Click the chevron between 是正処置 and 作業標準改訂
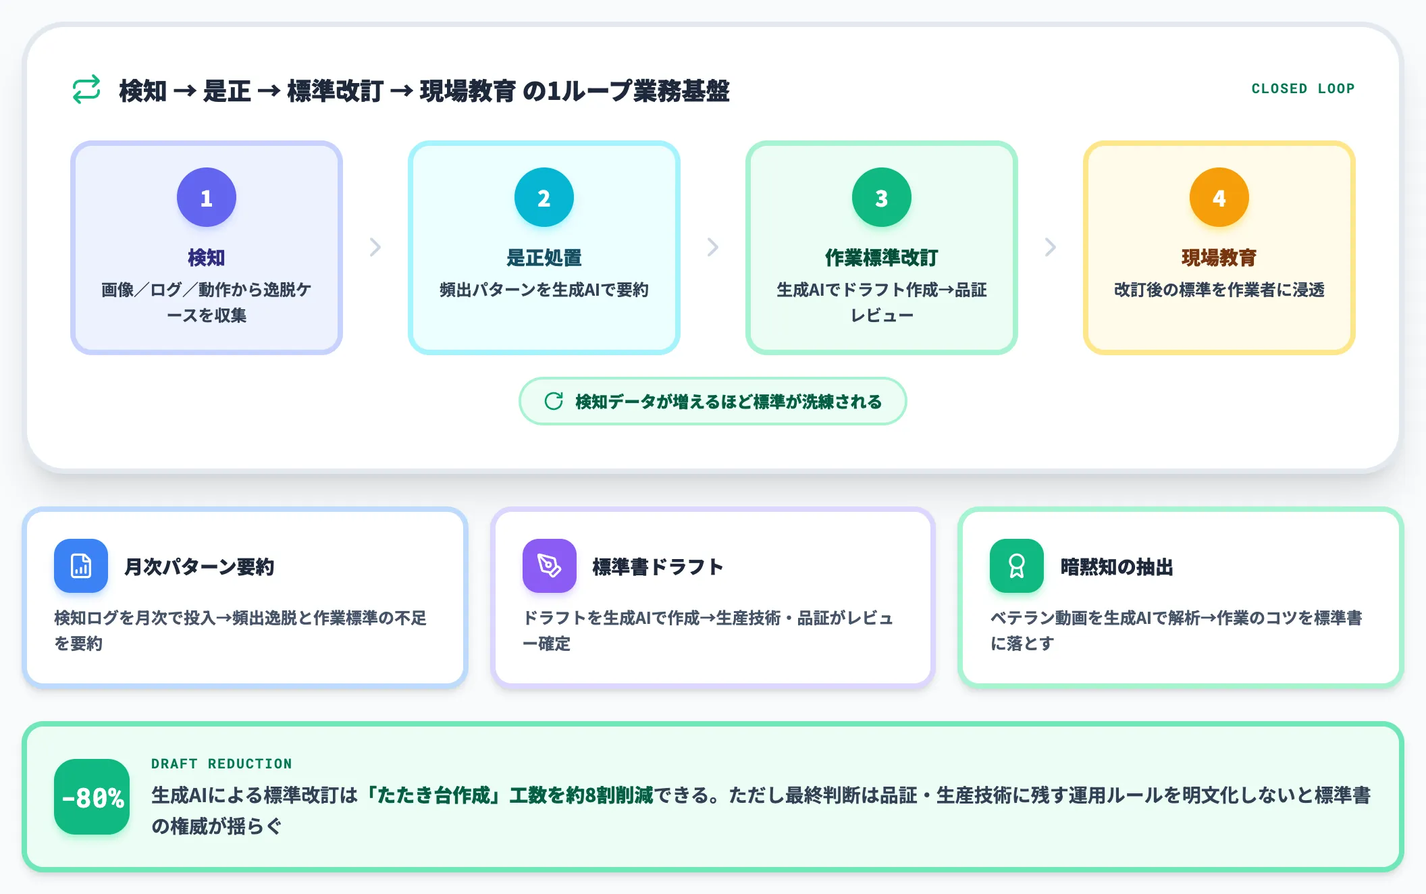This screenshot has height=894, width=1426. click(x=713, y=247)
